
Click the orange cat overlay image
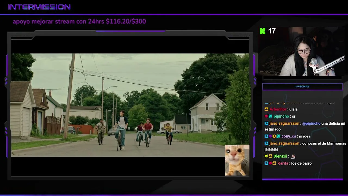[237, 160]
